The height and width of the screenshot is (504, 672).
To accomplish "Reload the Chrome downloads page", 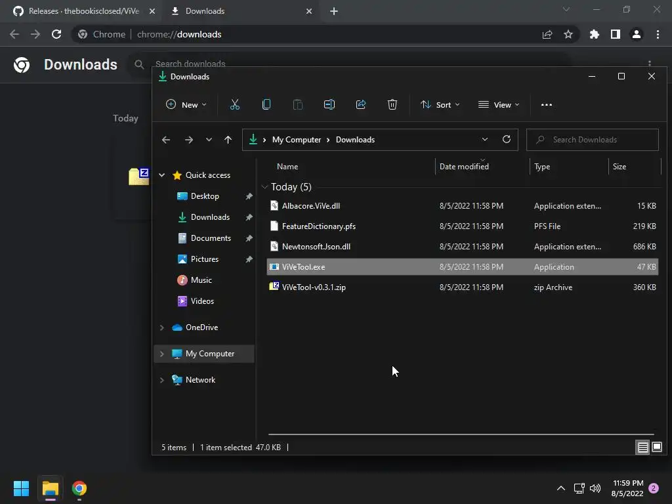I will [56, 34].
